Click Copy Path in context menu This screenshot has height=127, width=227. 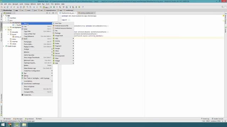click(37, 31)
